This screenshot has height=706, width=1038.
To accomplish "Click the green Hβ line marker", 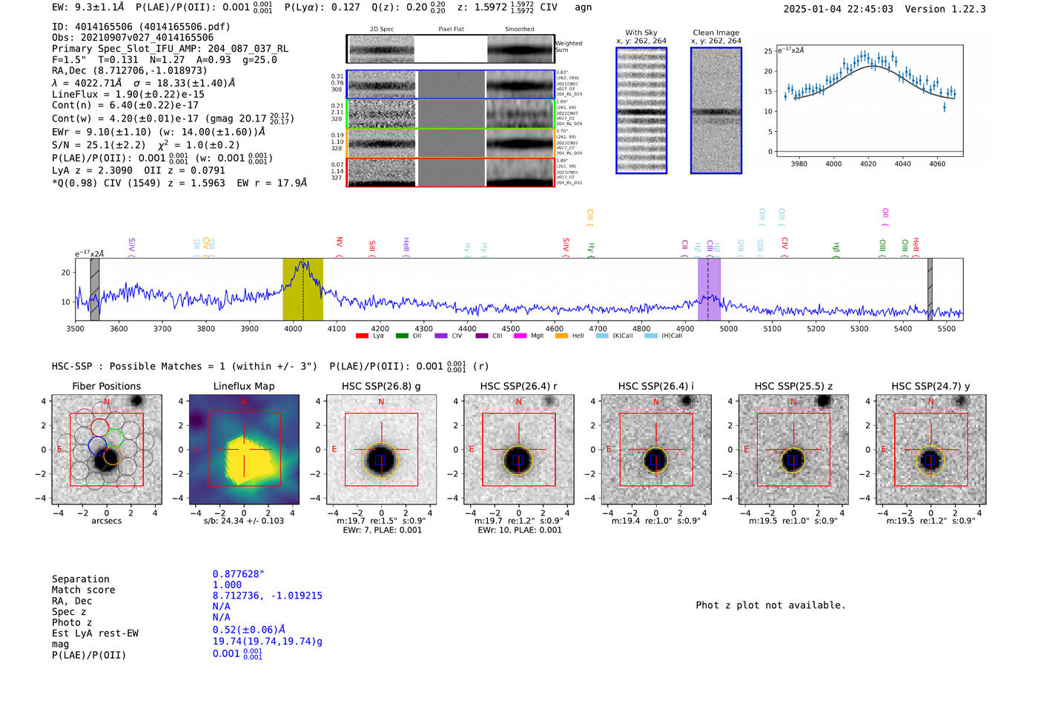I will [836, 250].
